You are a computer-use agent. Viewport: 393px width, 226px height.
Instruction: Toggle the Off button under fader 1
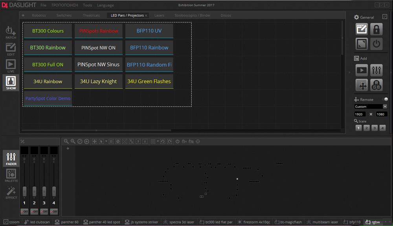coord(24,211)
